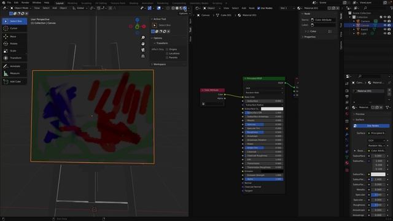Select the Cursor tool
The height and width of the screenshot is (221, 393).
click(x=14, y=28)
